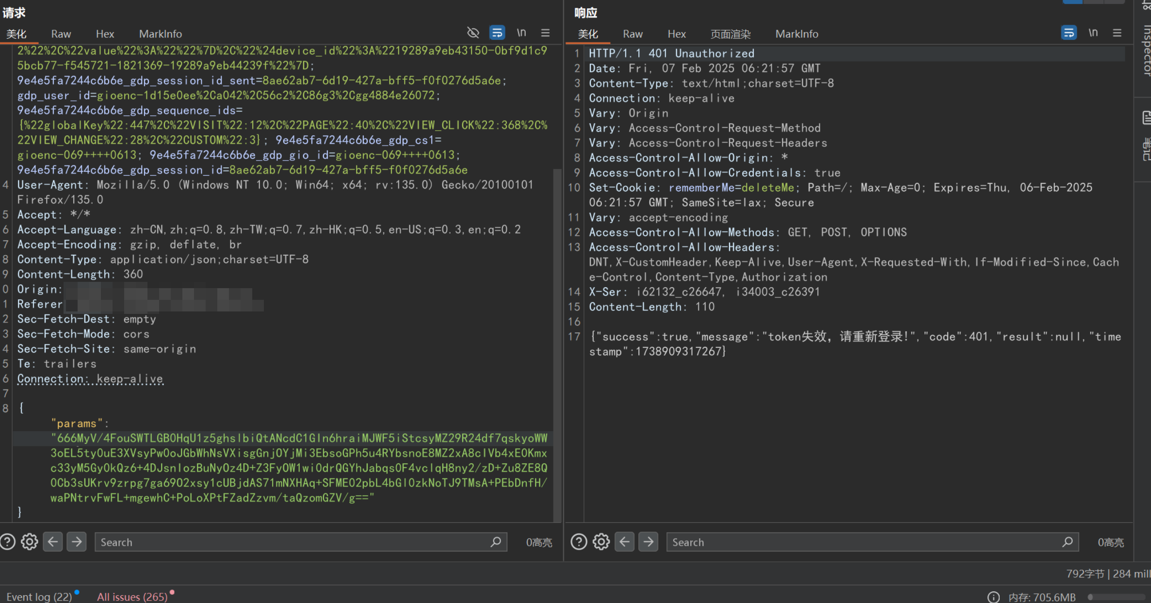Screen dimensions: 1151x603
Task: Click the Set-Cookie rememberMe header line
Action: pos(840,195)
